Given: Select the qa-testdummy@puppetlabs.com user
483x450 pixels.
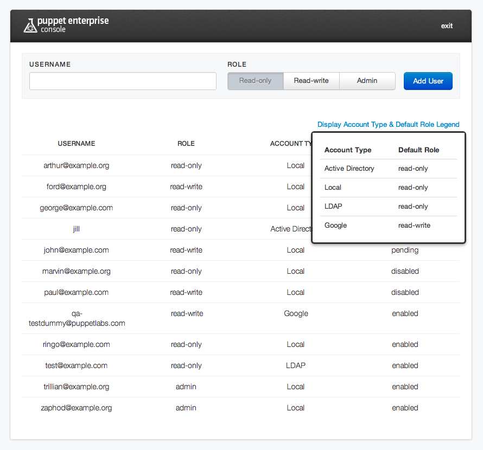Looking at the screenshot, I should pos(77,318).
